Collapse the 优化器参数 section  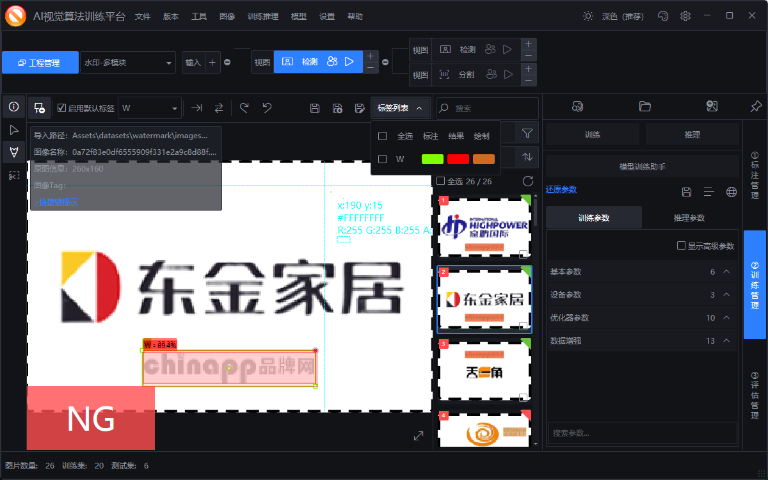[x=726, y=317]
